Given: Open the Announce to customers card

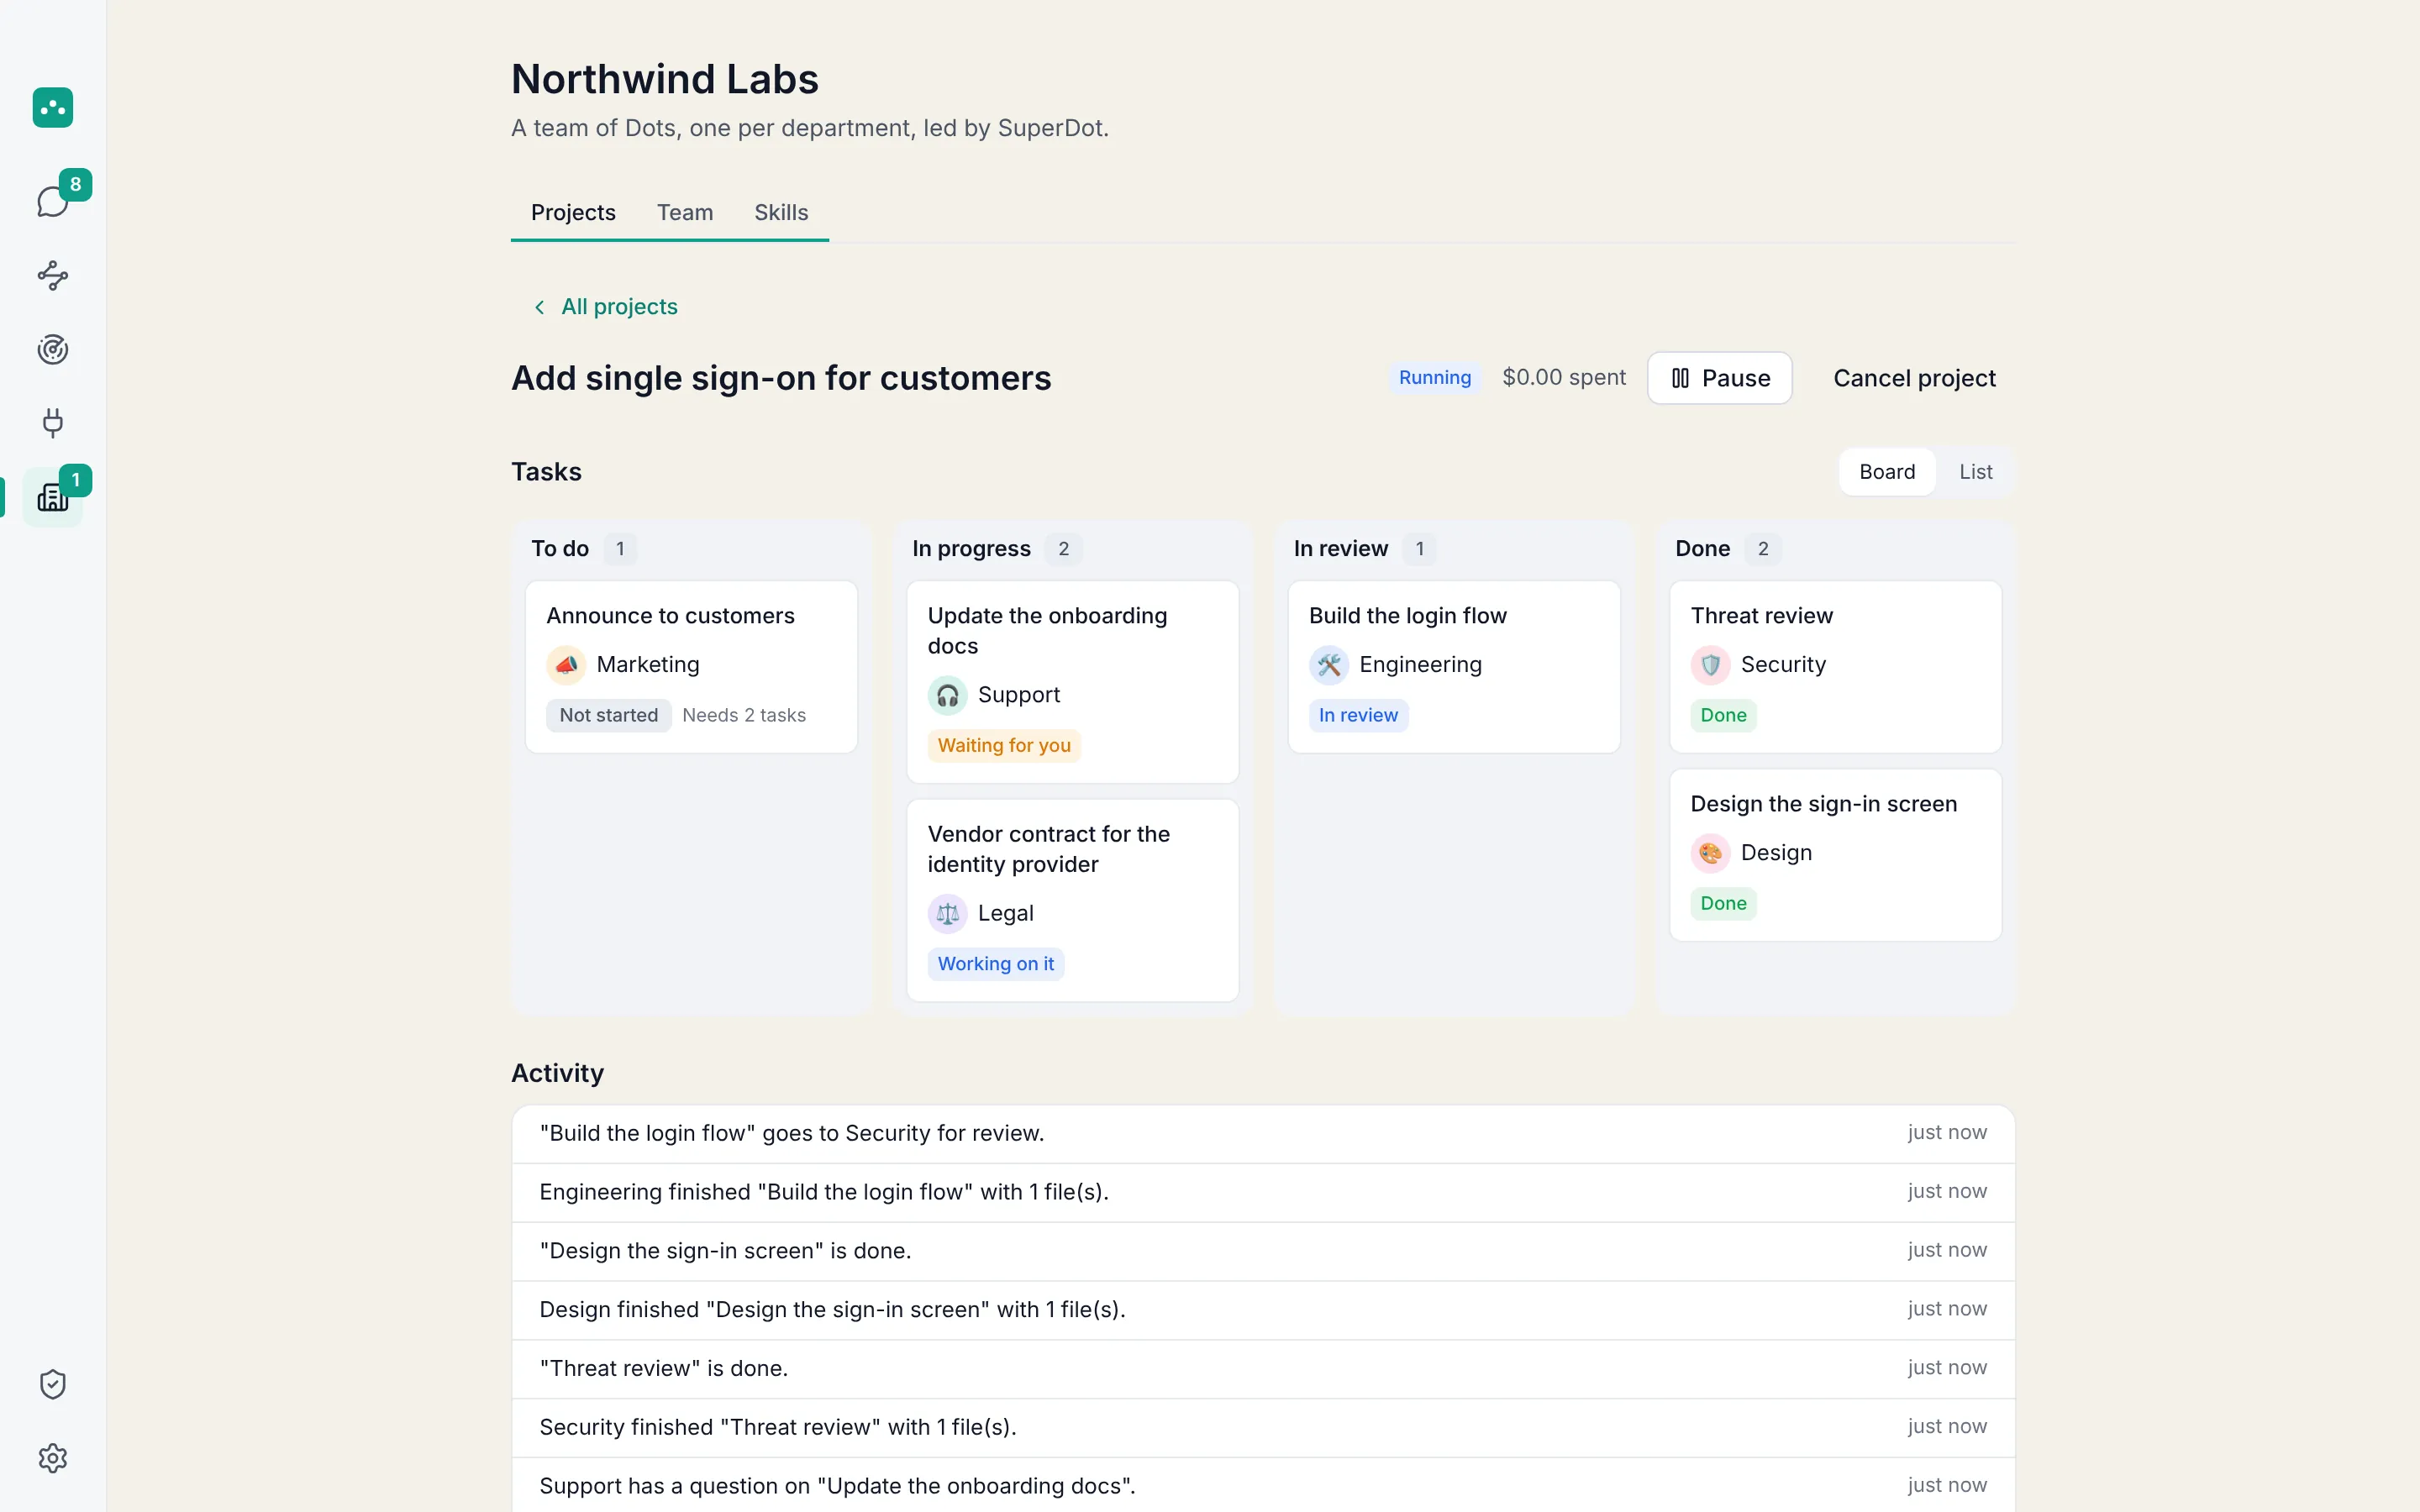Looking at the screenshot, I should [x=691, y=667].
